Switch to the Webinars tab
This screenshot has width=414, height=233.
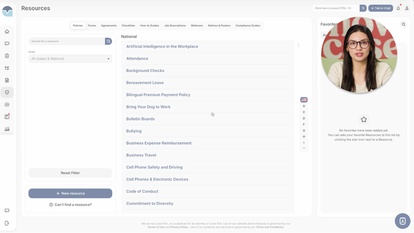(x=197, y=25)
